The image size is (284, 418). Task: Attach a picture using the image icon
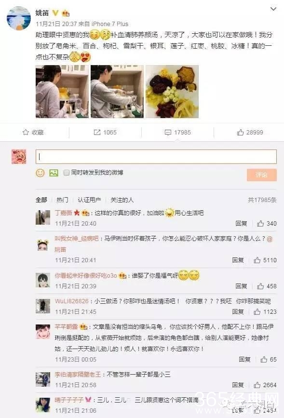54,173
